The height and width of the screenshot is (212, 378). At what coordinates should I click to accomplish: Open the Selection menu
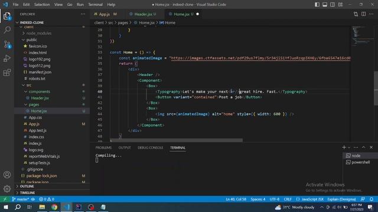(42, 5)
